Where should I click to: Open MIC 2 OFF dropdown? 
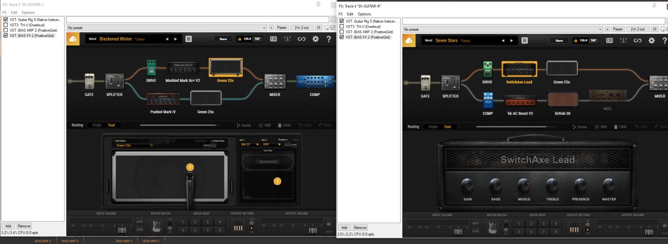(272, 144)
